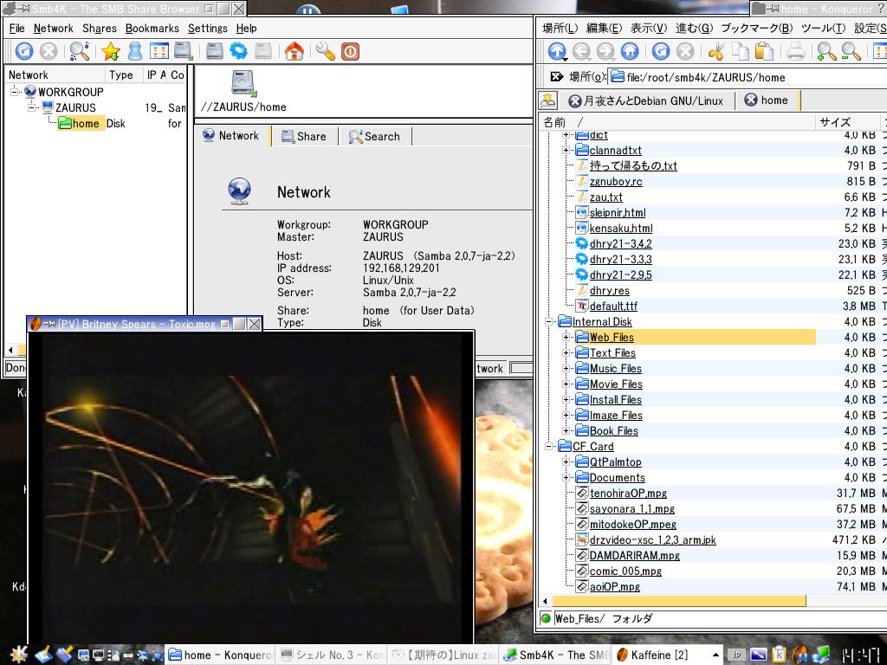Click the scissors Cut icon in Konqueror

pos(715,52)
